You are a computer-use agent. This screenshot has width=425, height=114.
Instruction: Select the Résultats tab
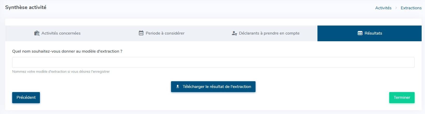(373, 33)
